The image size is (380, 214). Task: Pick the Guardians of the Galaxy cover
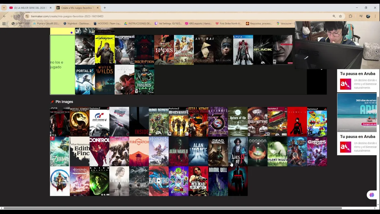(x=317, y=151)
